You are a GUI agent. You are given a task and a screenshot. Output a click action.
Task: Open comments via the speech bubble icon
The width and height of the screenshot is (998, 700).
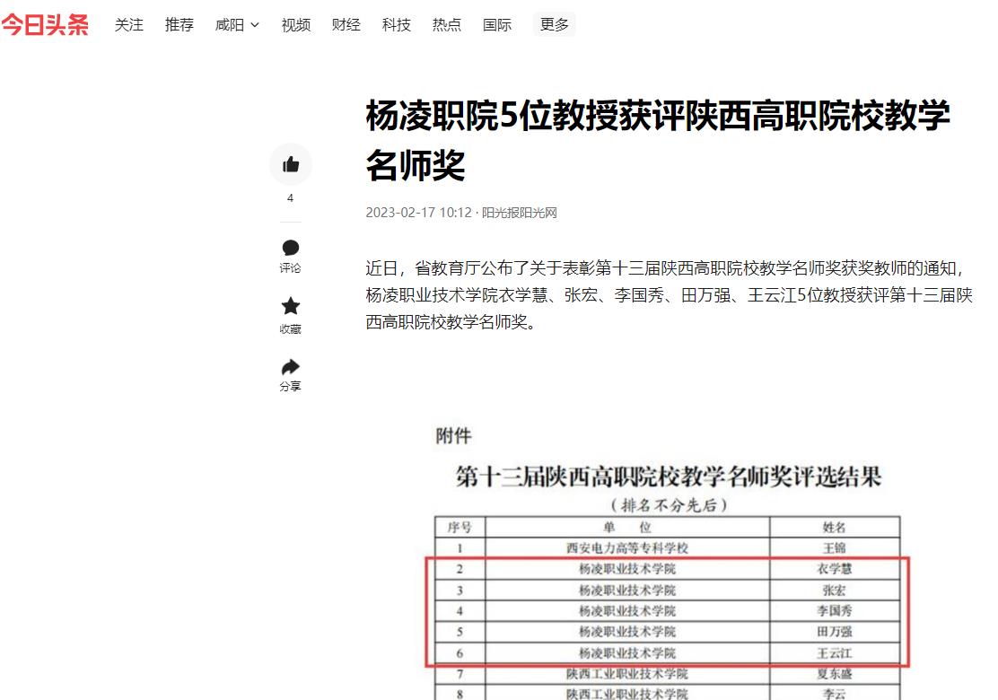(x=290, y=248)
